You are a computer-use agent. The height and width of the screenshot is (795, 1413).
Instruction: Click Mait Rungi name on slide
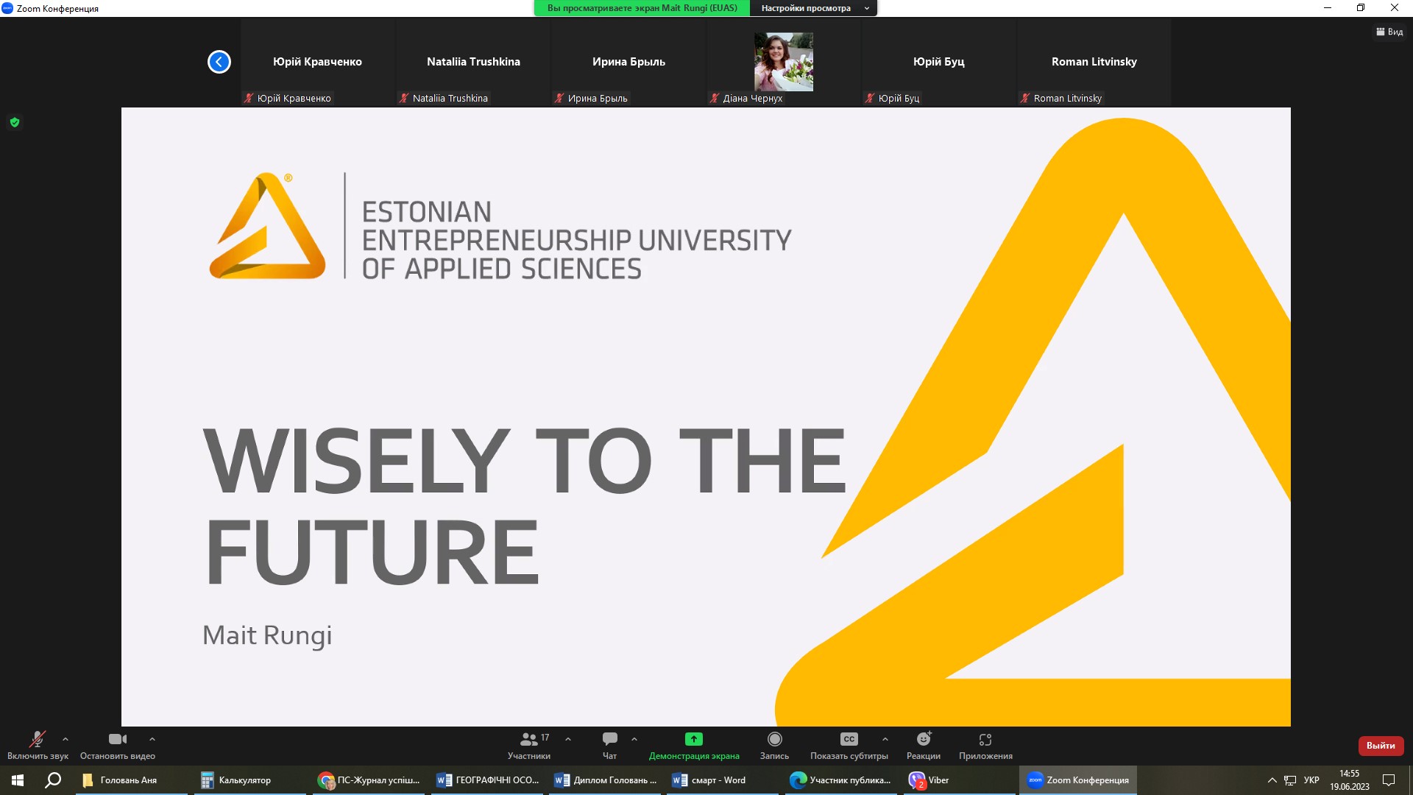267,635
